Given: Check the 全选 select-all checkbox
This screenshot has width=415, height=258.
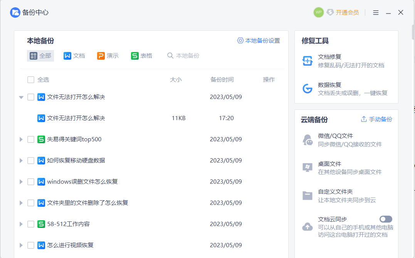Looking at the screenshot, I should 31,80.
